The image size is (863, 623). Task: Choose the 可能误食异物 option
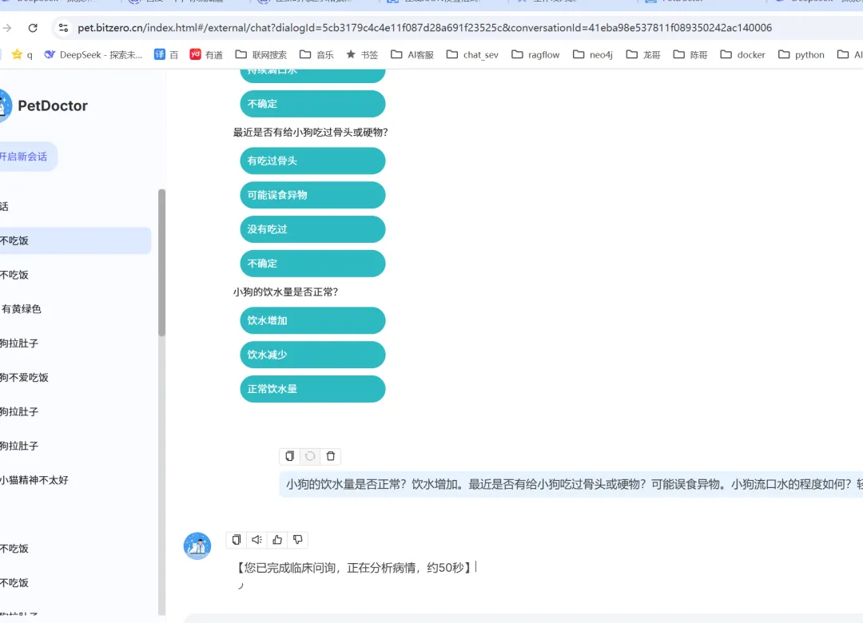coord(312,195)
